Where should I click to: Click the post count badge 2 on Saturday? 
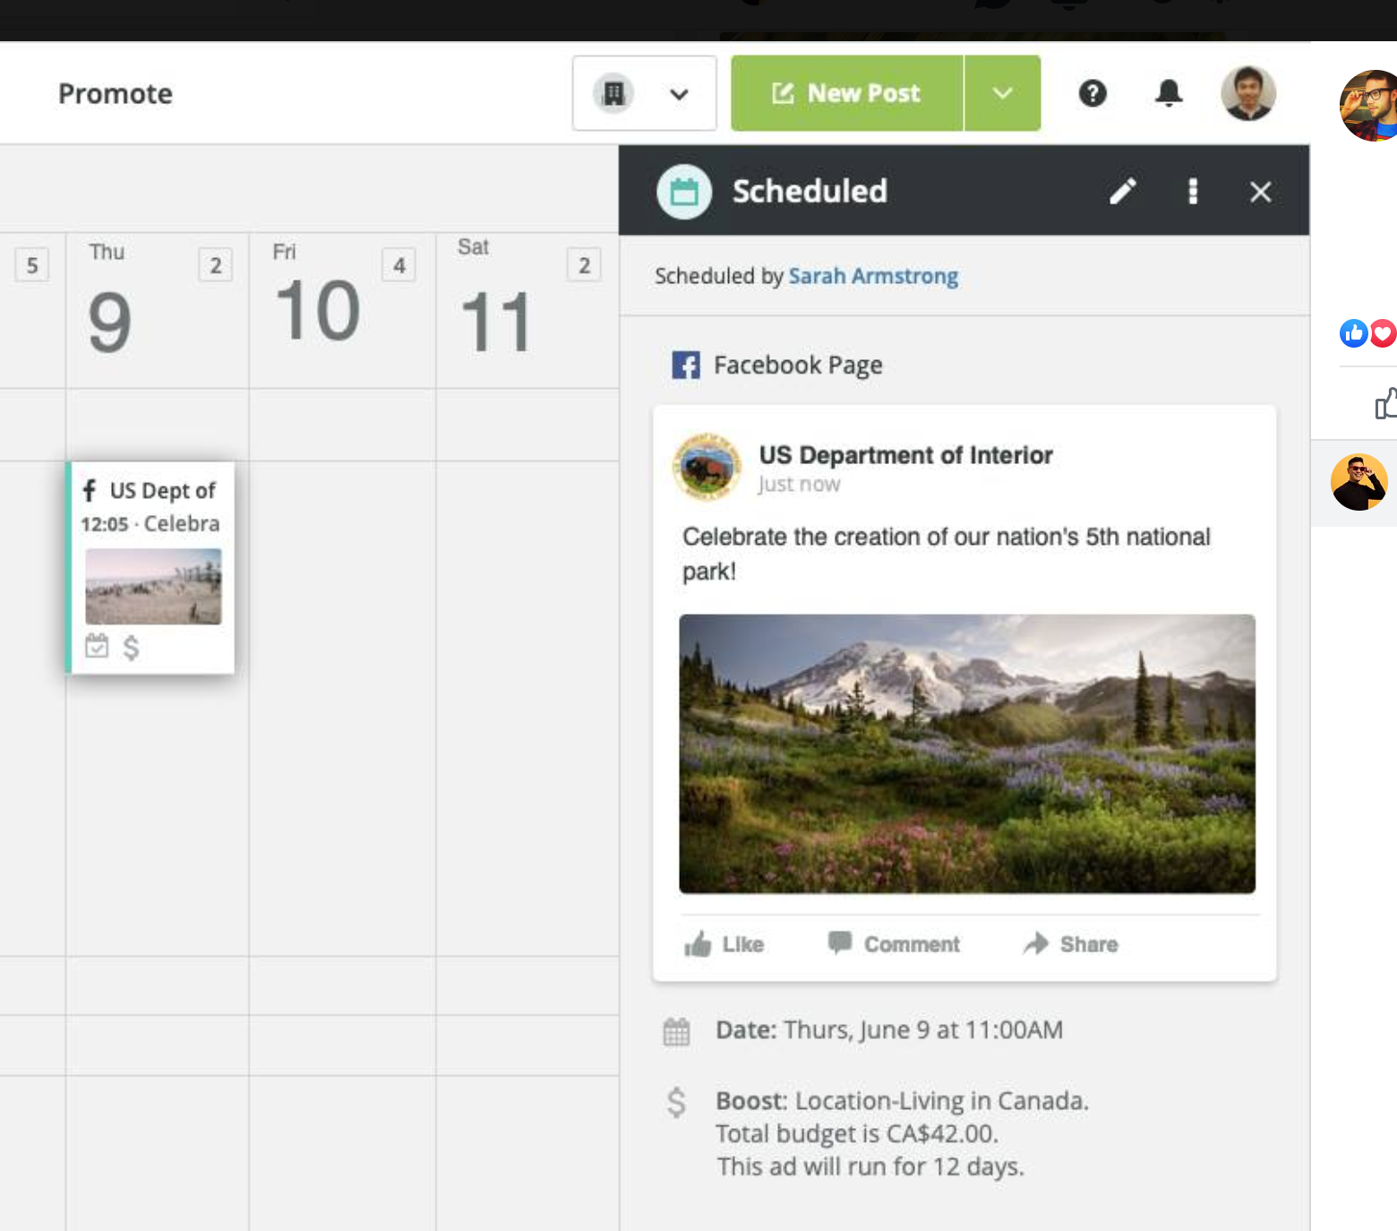pyautogui.click(x=584, y=265)
